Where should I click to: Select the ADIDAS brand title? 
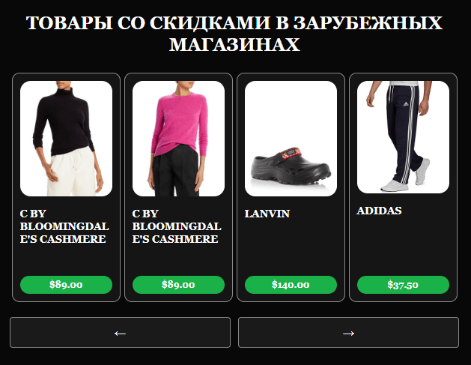coord(379,211)
